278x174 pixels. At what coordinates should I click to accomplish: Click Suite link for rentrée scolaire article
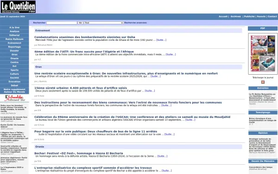coord(156,77)
